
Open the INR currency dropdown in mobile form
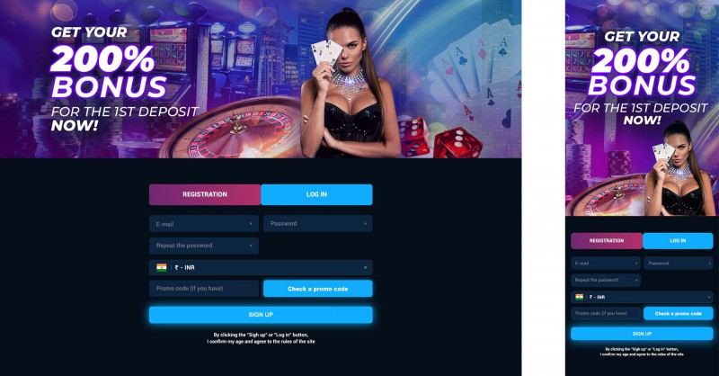click(642, 297)
